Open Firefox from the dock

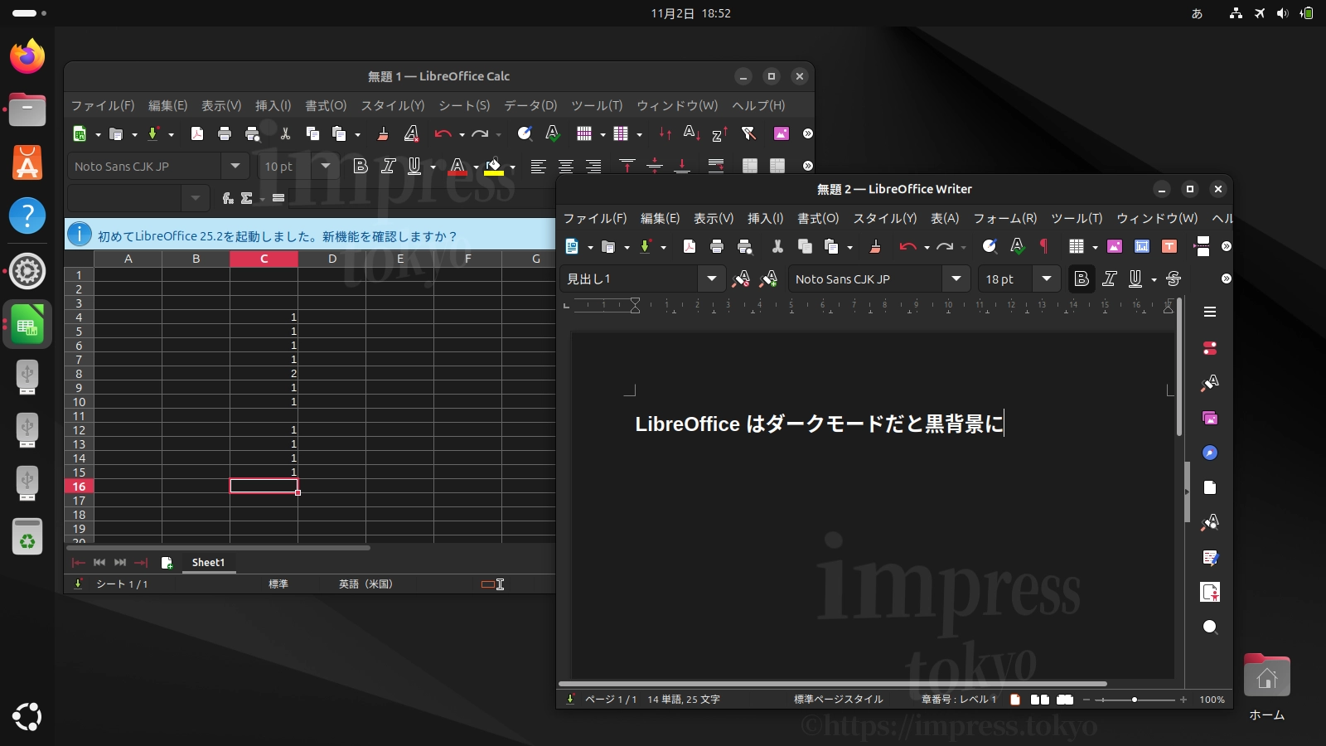pyautogui.click(x=27, y=56)
